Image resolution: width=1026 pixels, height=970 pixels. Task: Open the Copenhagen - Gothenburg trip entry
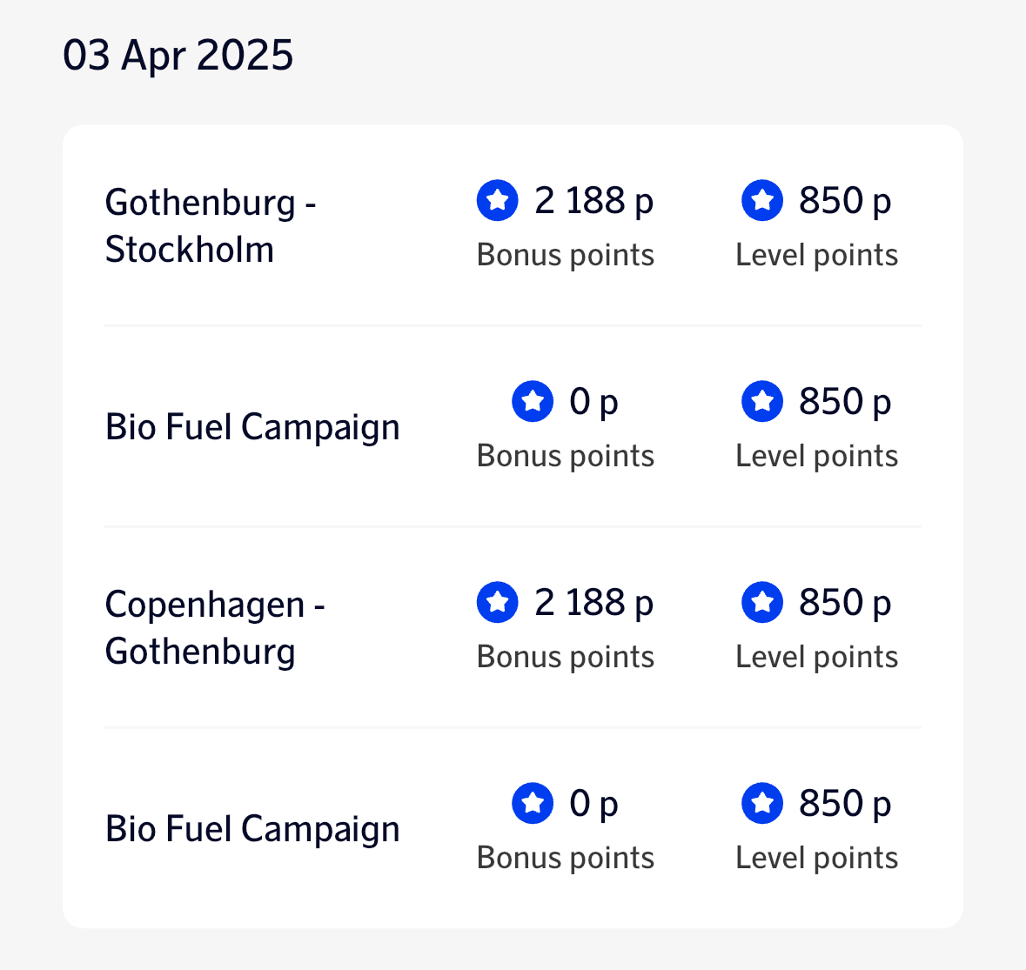click(x=215, y=627)
